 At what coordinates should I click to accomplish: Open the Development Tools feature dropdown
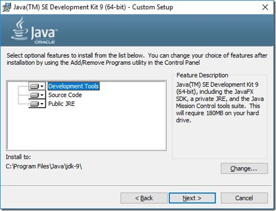(37, 86)
